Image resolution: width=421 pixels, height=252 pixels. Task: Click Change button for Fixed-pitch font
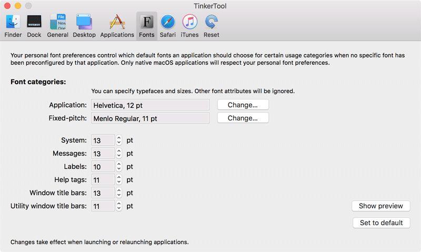point(243,118)
